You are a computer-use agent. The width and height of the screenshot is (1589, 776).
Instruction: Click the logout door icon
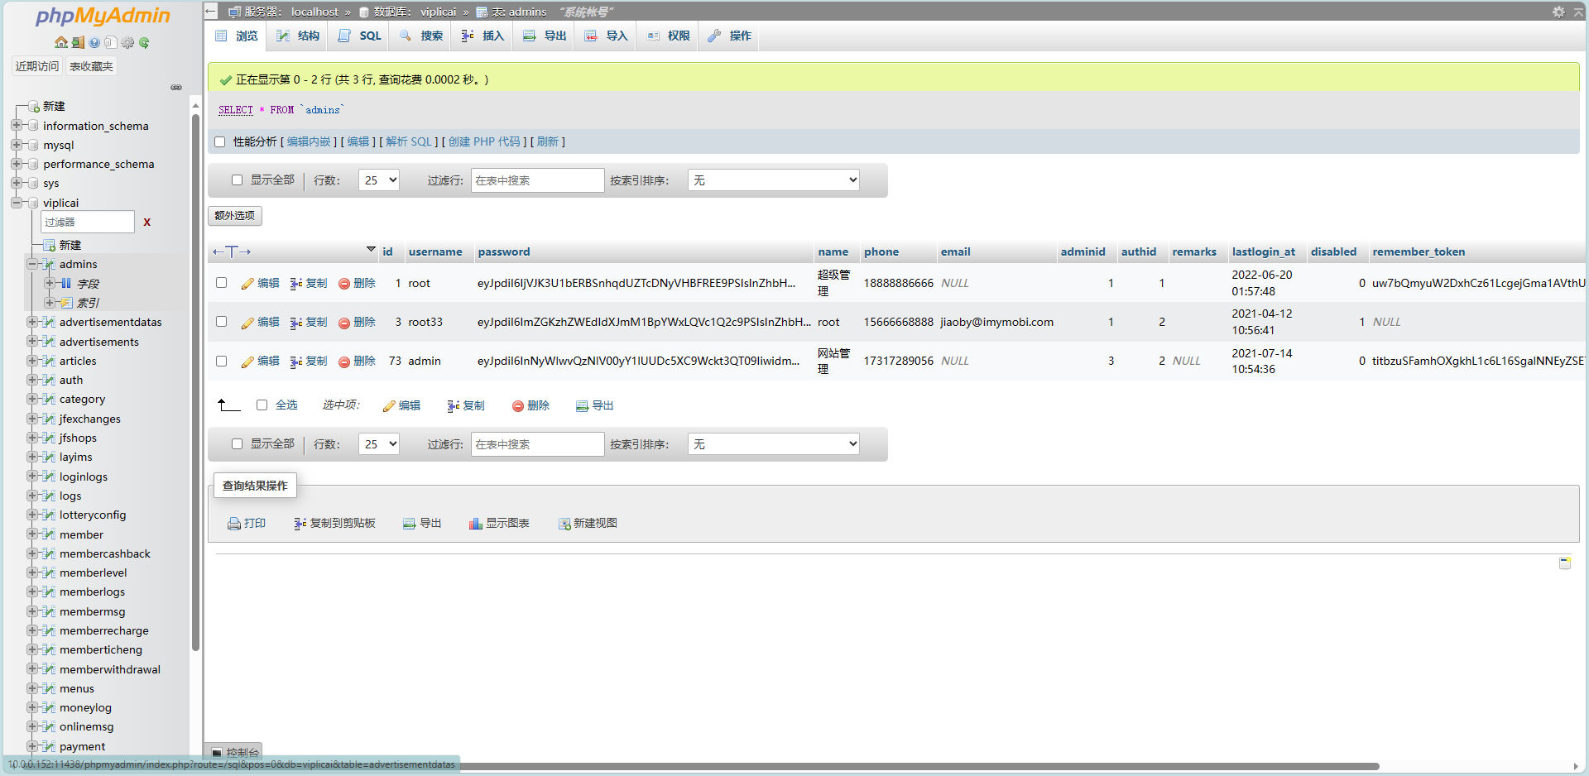78,42
